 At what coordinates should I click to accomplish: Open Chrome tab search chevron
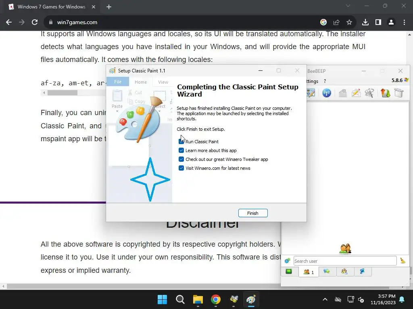348,6
